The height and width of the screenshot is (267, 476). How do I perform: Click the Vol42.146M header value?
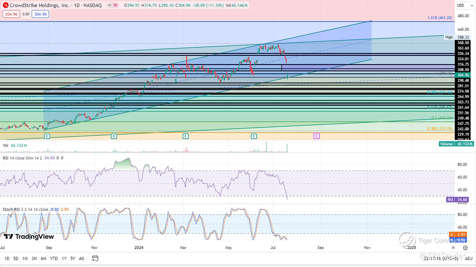pos(237,5)
